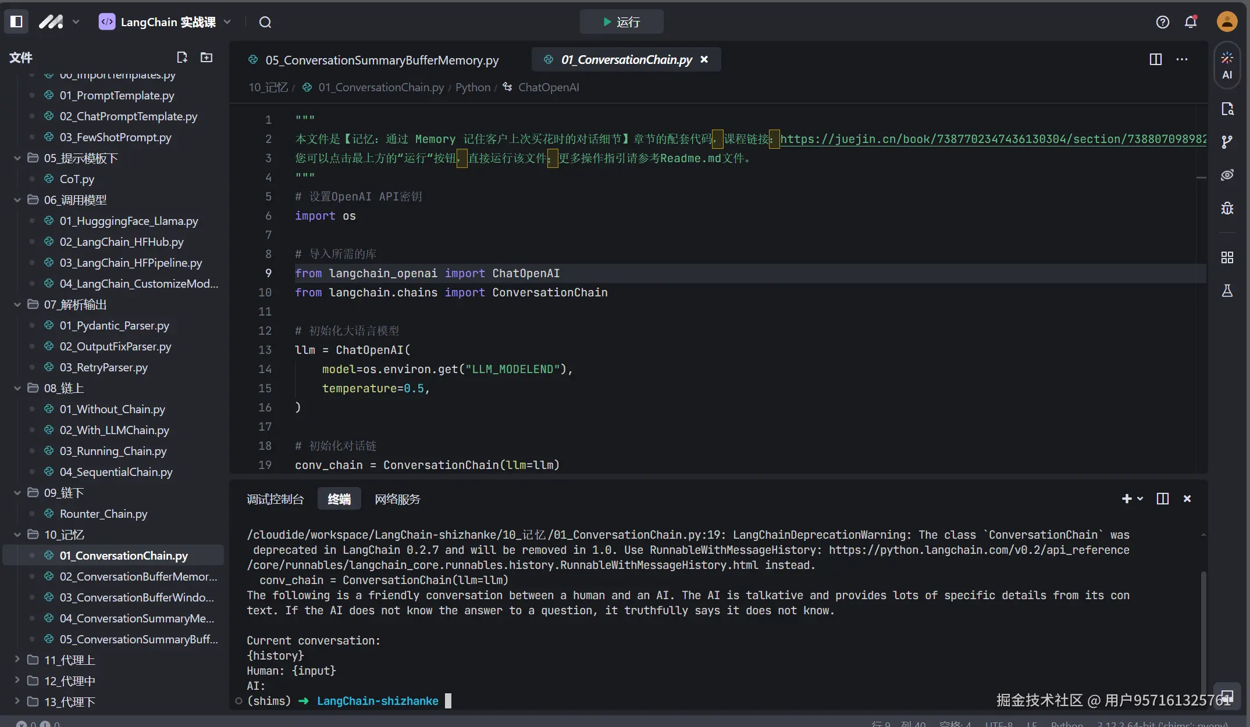This screenshot has width=1250, height=727.
Task: Open the testing flask icon
Action: click(1227, 291)
